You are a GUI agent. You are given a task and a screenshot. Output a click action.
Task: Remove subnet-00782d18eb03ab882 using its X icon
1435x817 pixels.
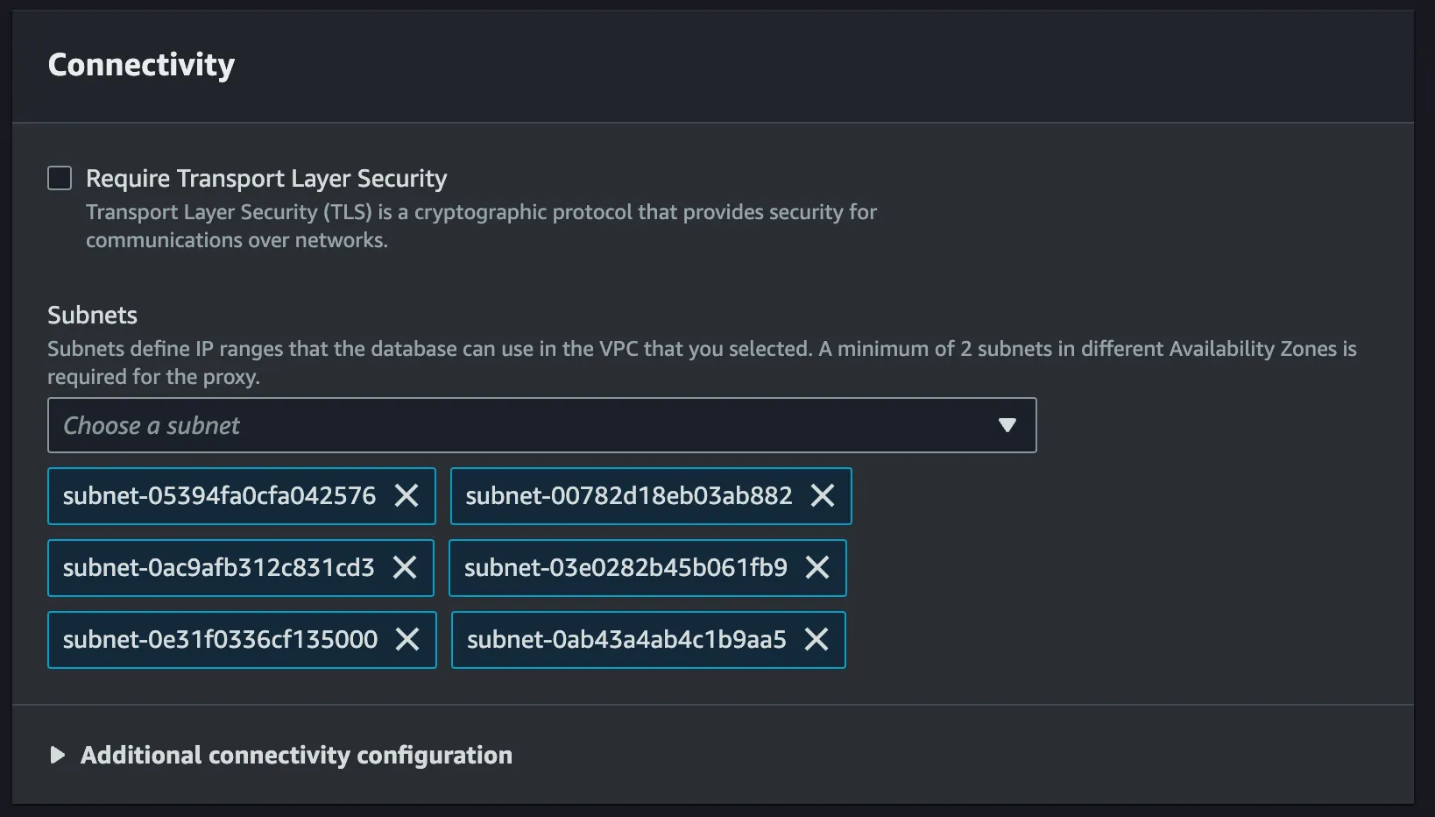coord(823,496)
